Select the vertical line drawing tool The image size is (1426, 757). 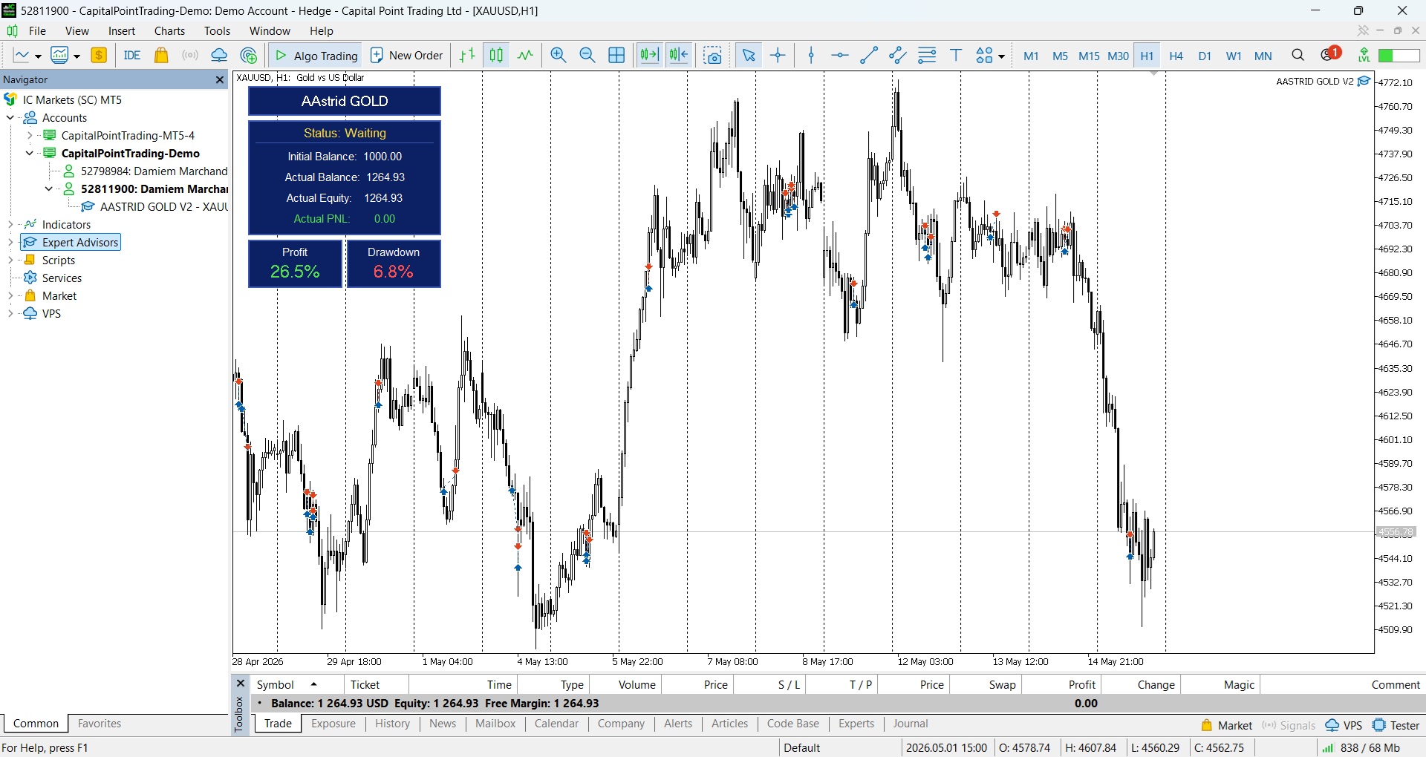coord(812,56)
